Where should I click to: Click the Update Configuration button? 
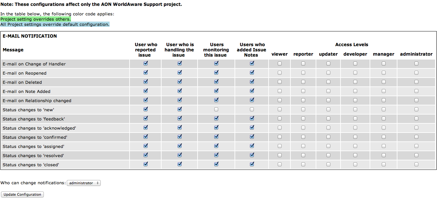(22, 194)
